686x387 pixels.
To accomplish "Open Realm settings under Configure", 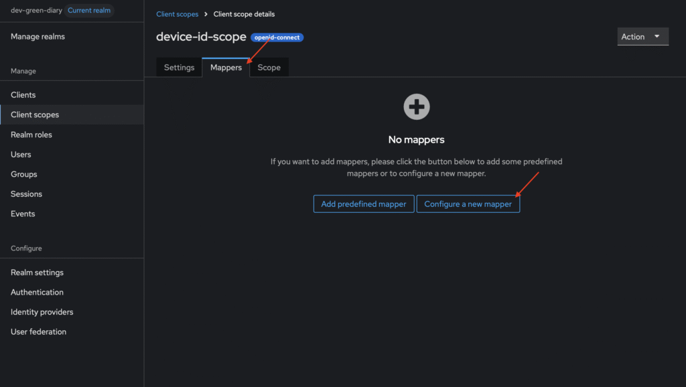I will (37, 273).
